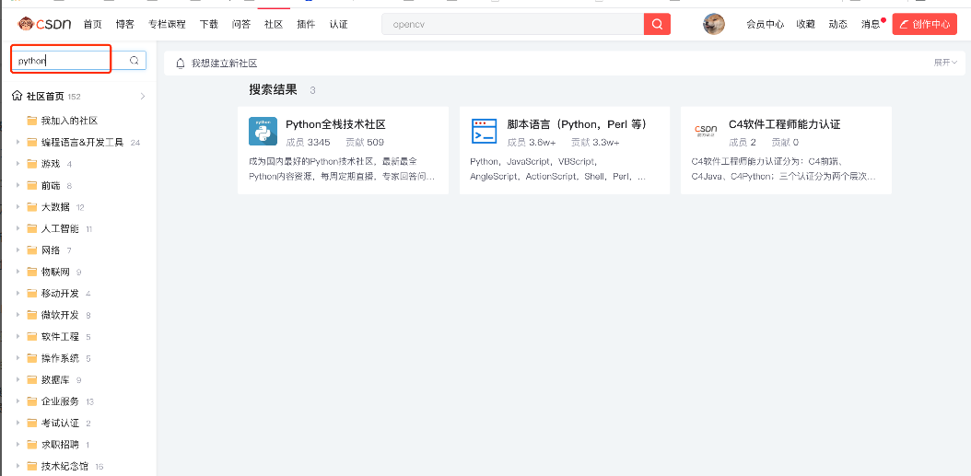
Task: Click folder icon beside 数据库
Action: tap(32, 380)
